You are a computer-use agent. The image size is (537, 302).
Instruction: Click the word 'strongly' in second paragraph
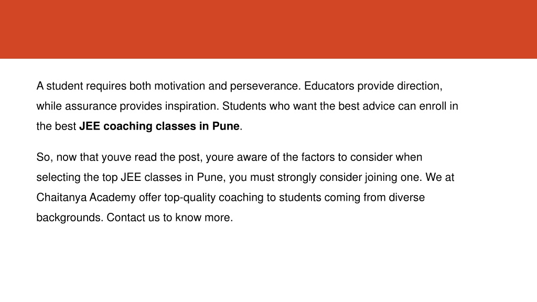(297, 178)
